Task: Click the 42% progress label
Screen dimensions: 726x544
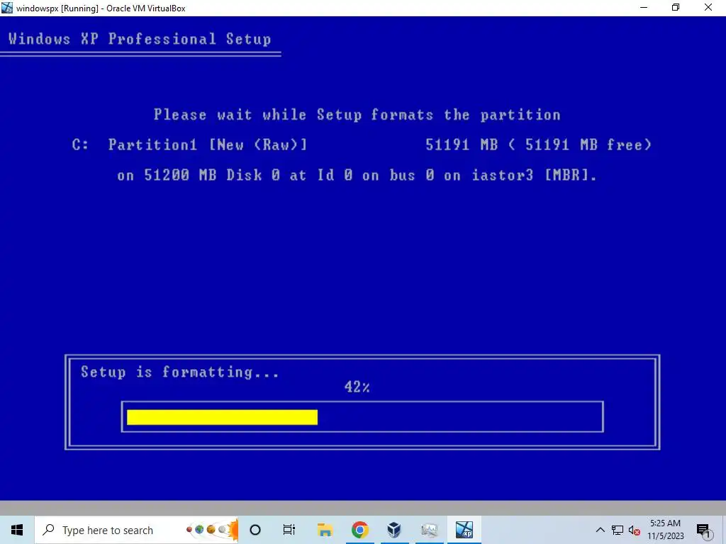Action: tap(357, 387)
